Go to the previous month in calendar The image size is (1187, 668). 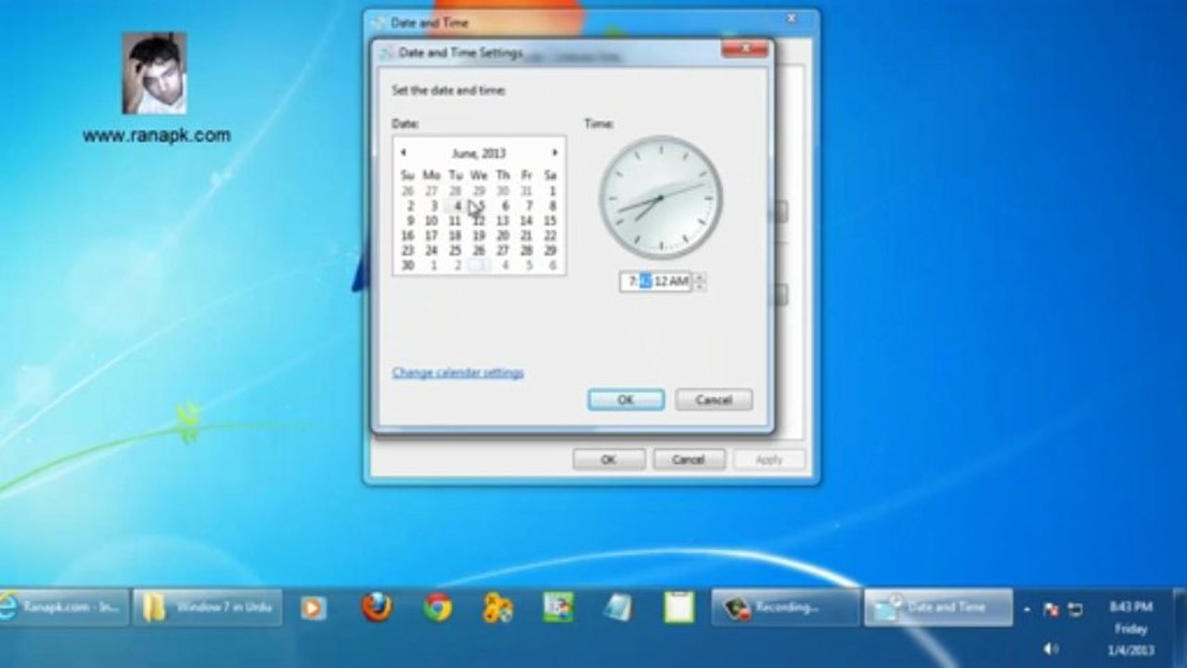tap(403, 152)
